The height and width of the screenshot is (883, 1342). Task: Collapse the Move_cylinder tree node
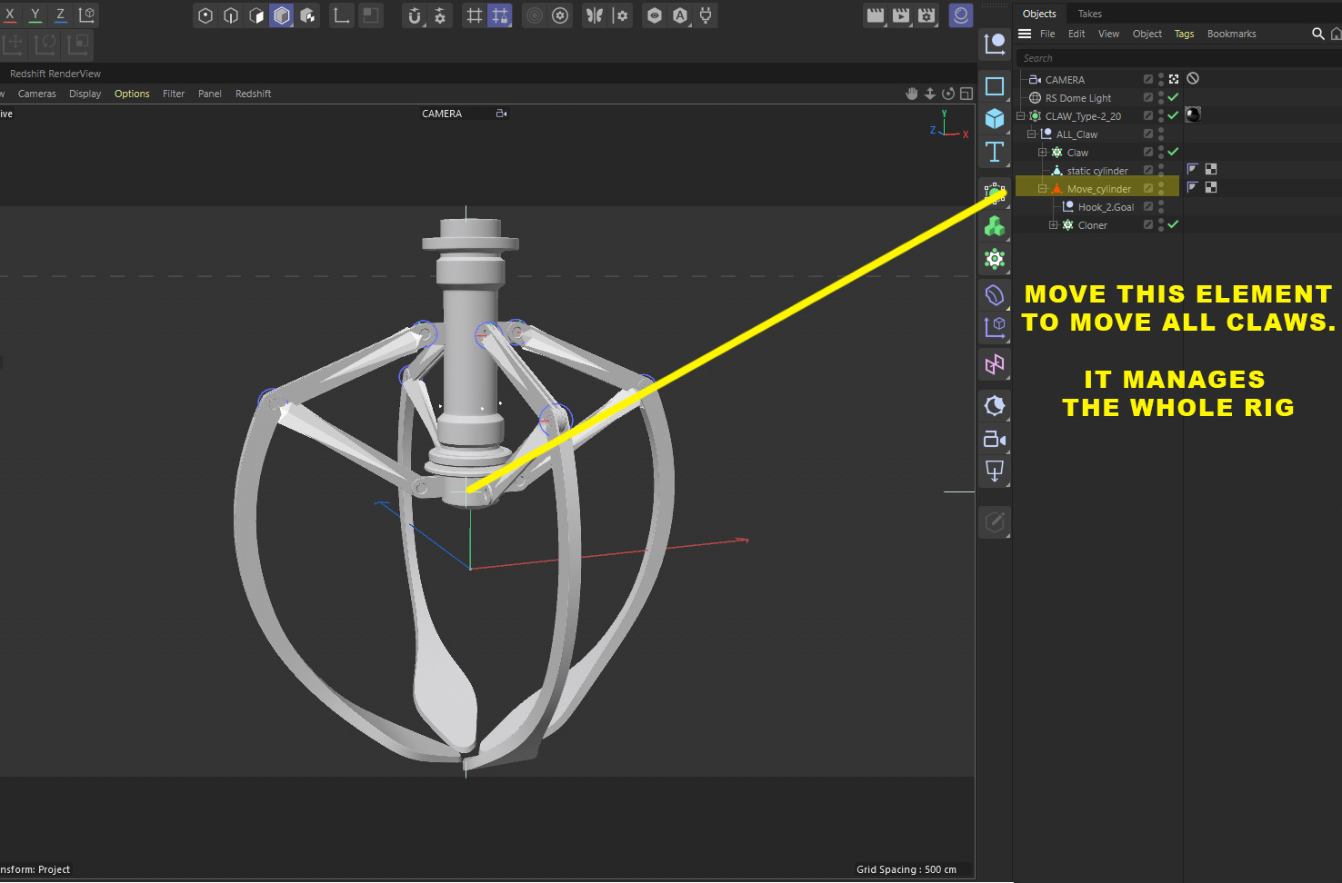pyautogui.click(x=1043, y=188)
